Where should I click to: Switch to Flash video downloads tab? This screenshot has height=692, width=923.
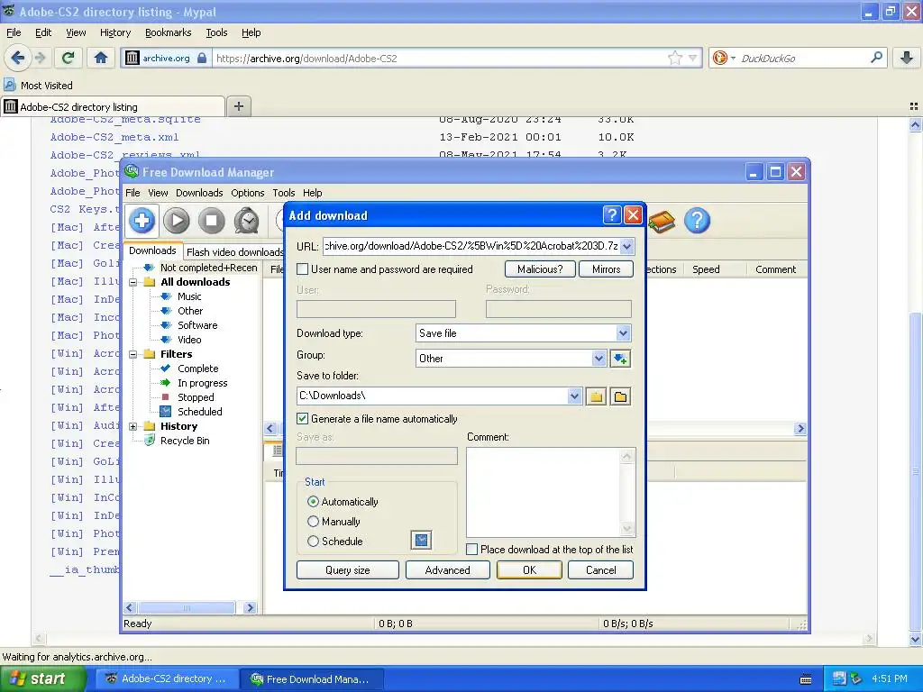[234, 252]
